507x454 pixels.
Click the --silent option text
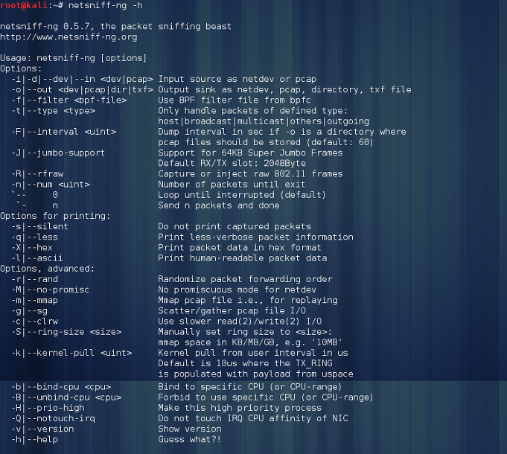pos(39,226)
